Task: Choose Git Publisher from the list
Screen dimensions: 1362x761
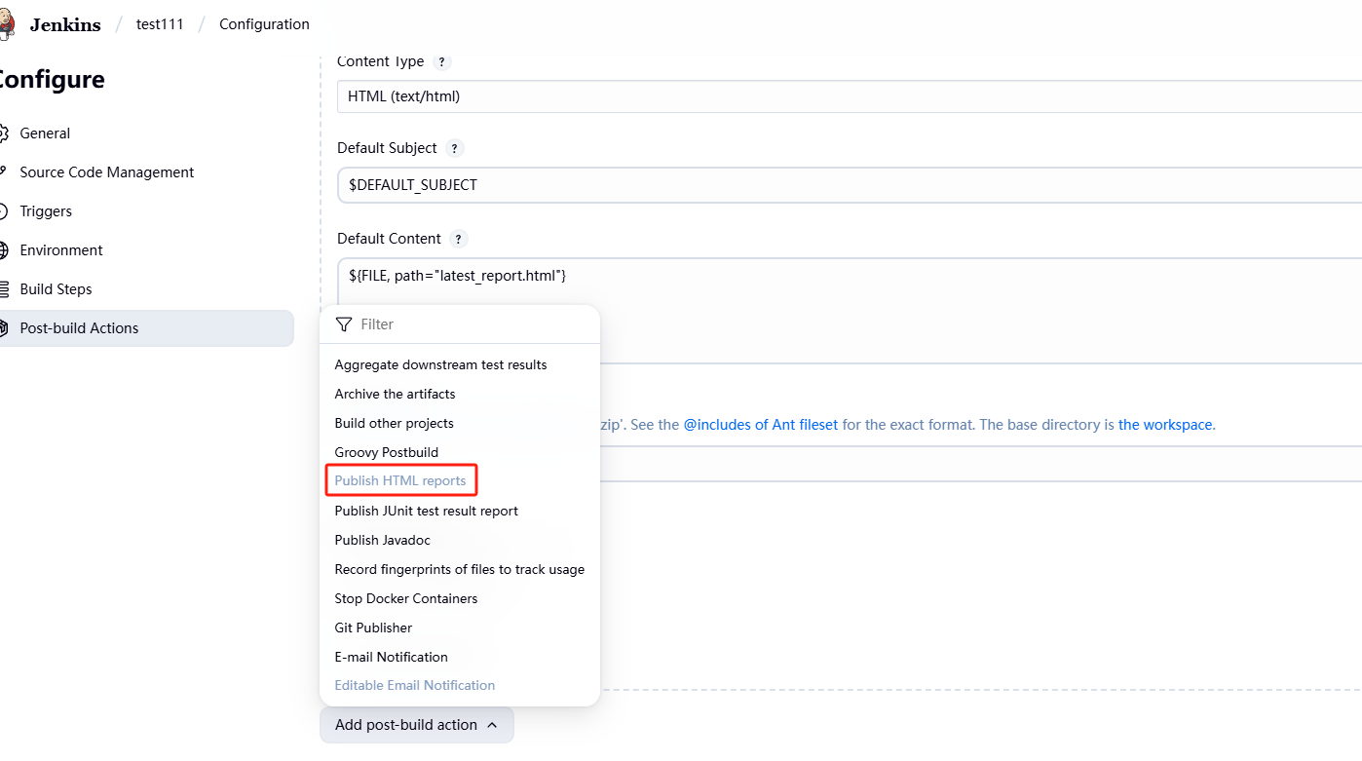Action: click(373, 628)
